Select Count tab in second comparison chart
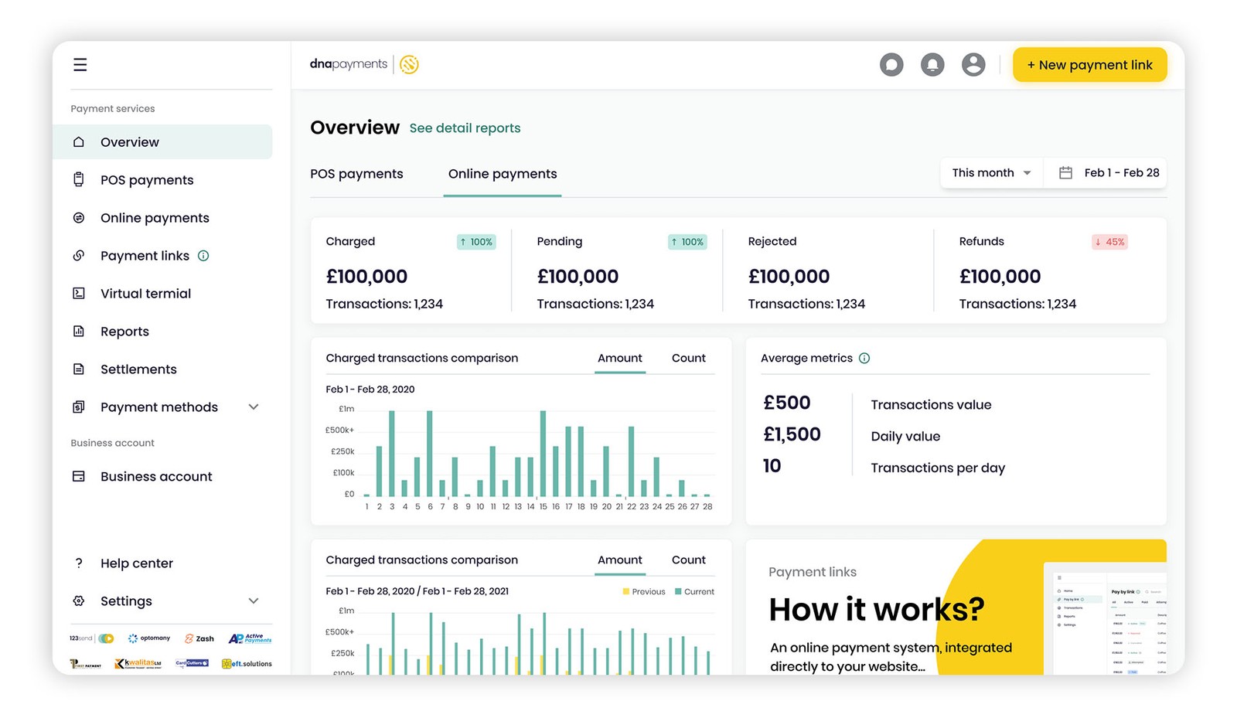 tap(689, 560)
